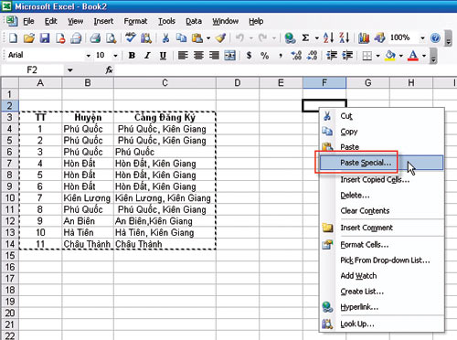Viewport: 457px width, 340px height.
Task: Click the Name Box showing F2
Action: [x=33, y=70]
